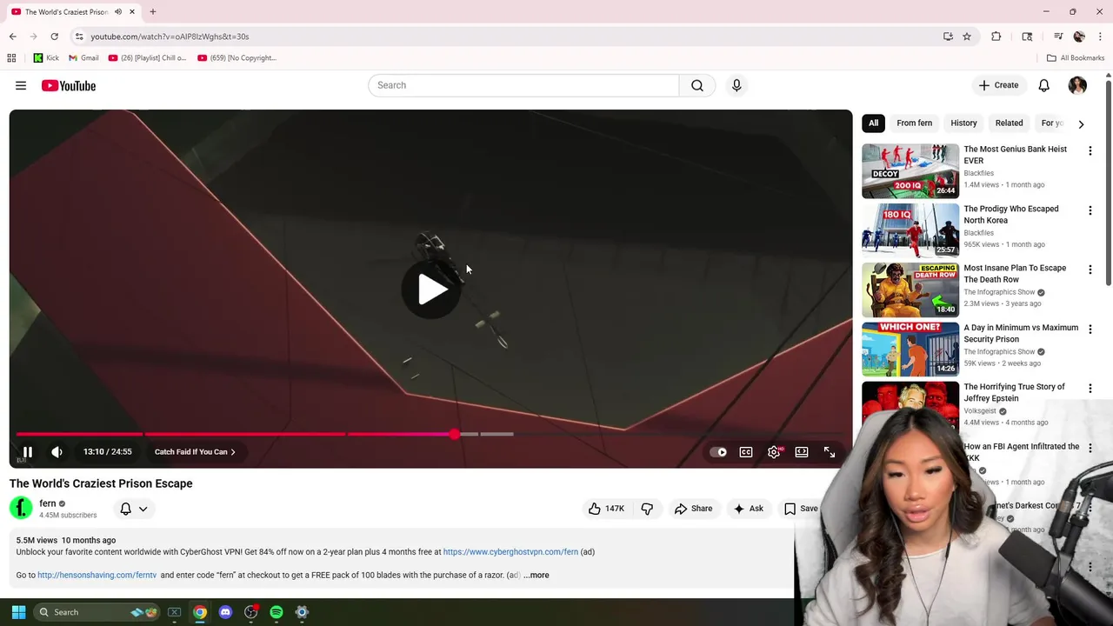Reload the page

click(54, 37)
